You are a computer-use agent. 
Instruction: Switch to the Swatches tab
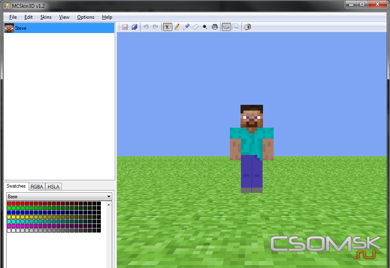(16, 186)
